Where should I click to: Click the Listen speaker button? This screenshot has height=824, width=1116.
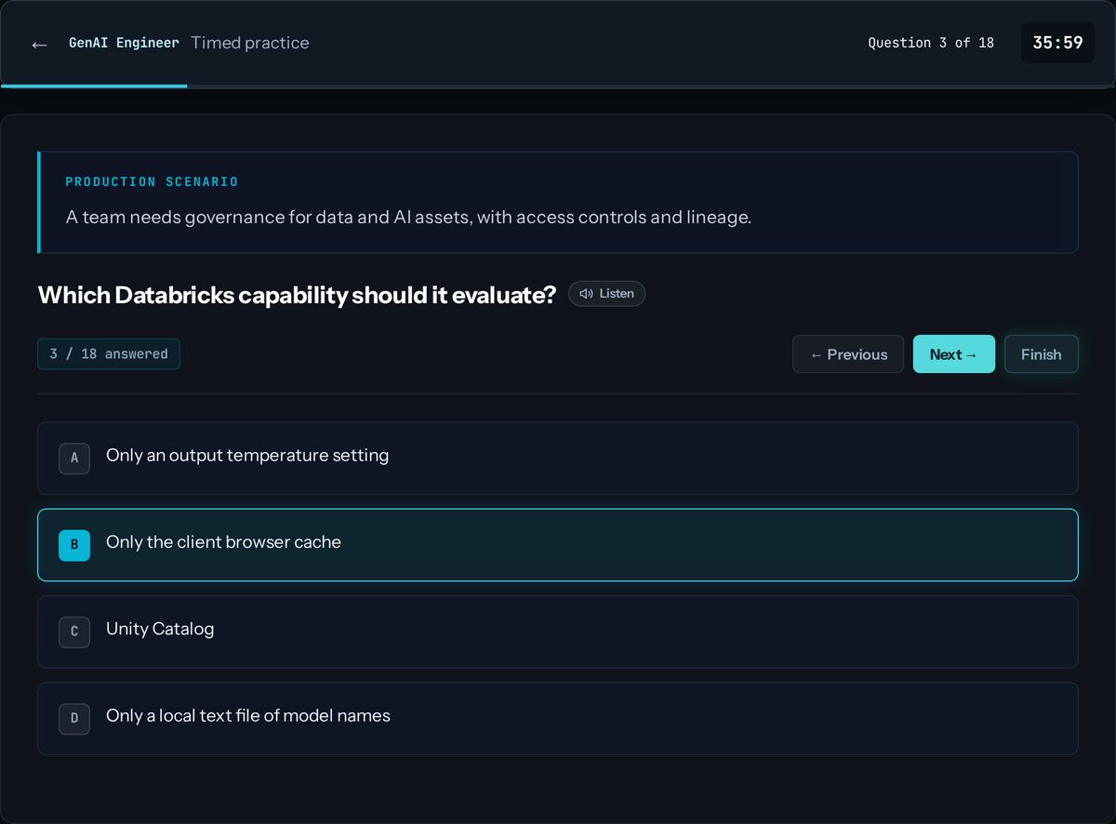(606, 294)
